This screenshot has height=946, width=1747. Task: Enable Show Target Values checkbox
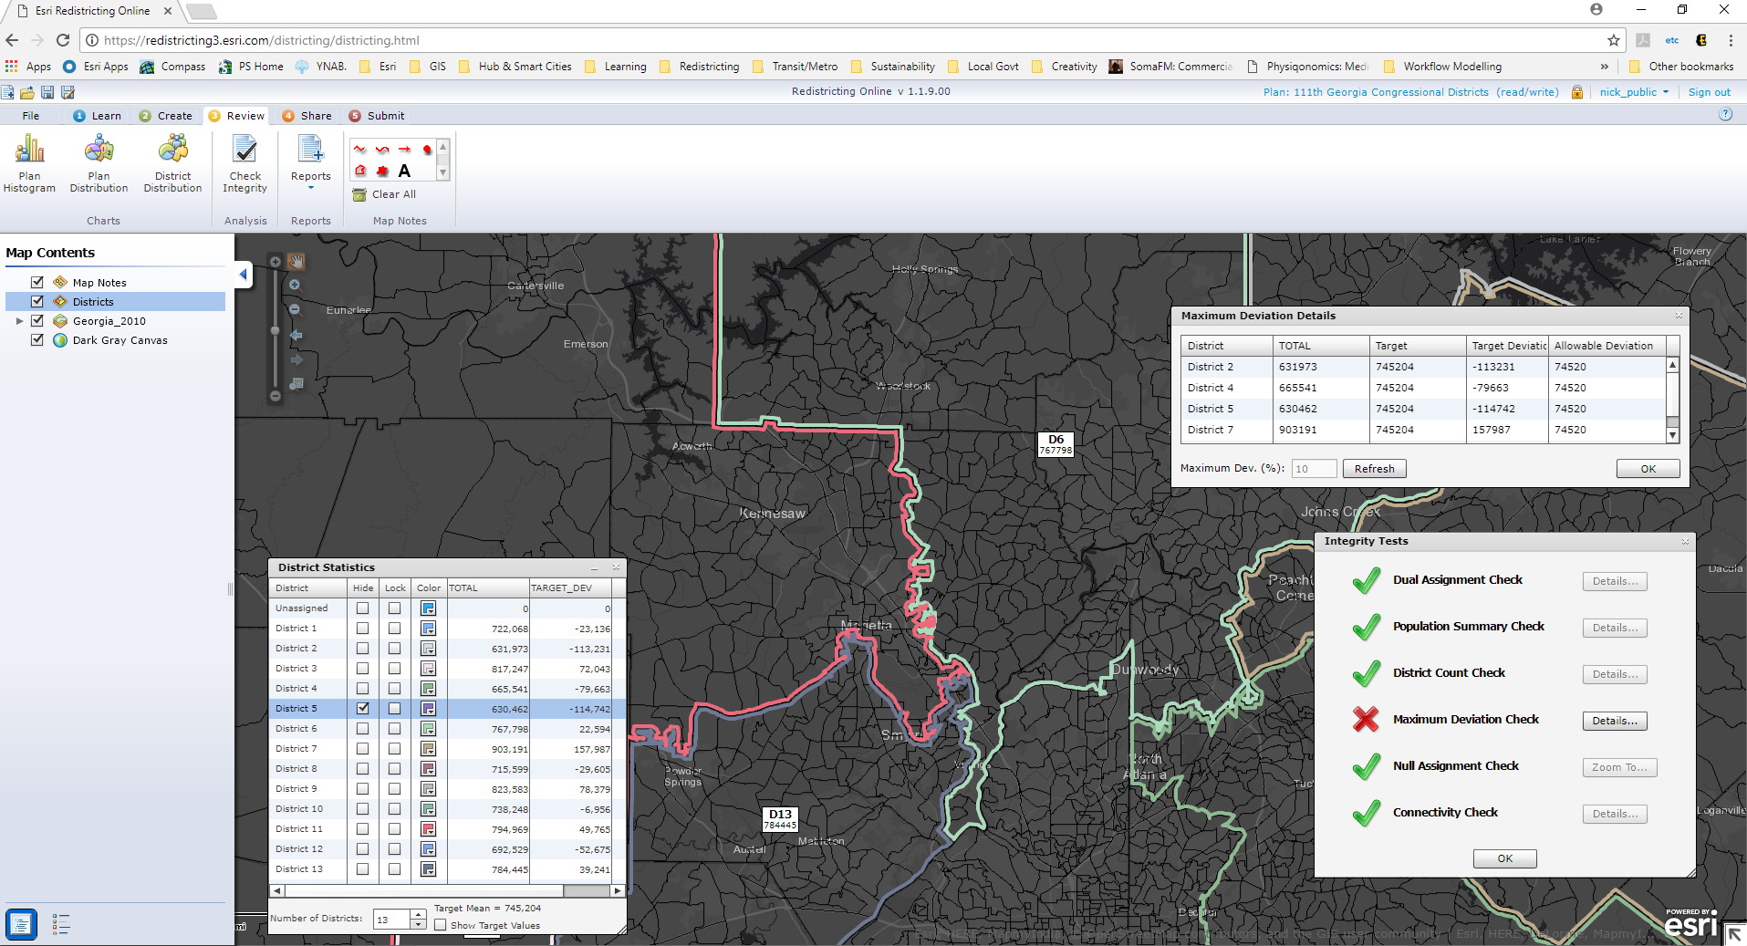pyautogui.click(x=441, y=925)
